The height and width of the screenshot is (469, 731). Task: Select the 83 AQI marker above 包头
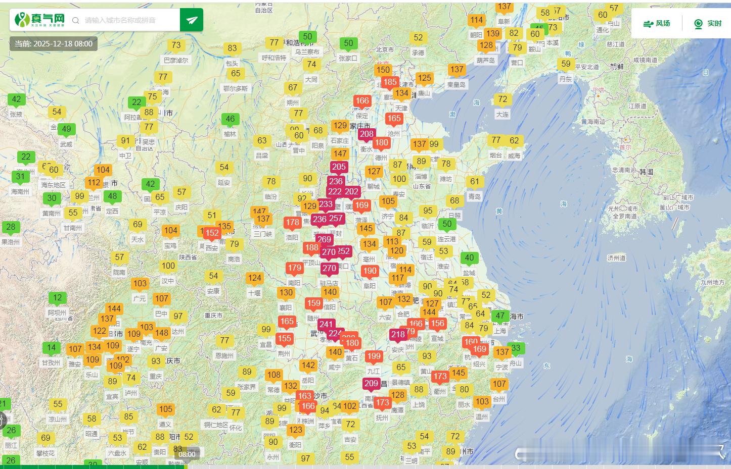point(232,49)
